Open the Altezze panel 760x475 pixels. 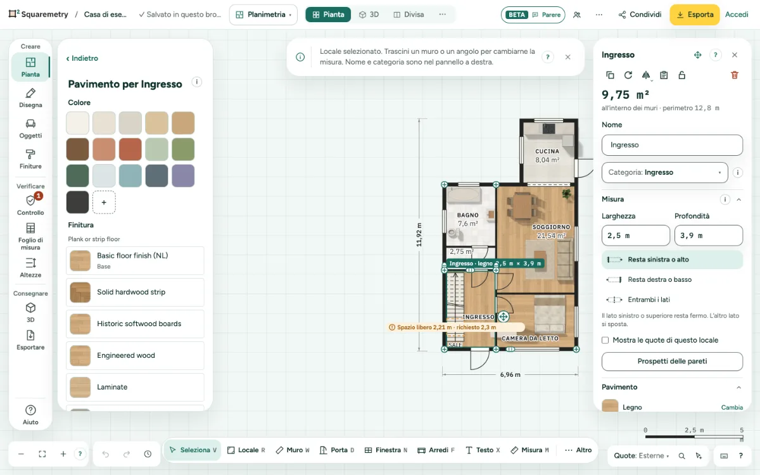tap(30, 267)
